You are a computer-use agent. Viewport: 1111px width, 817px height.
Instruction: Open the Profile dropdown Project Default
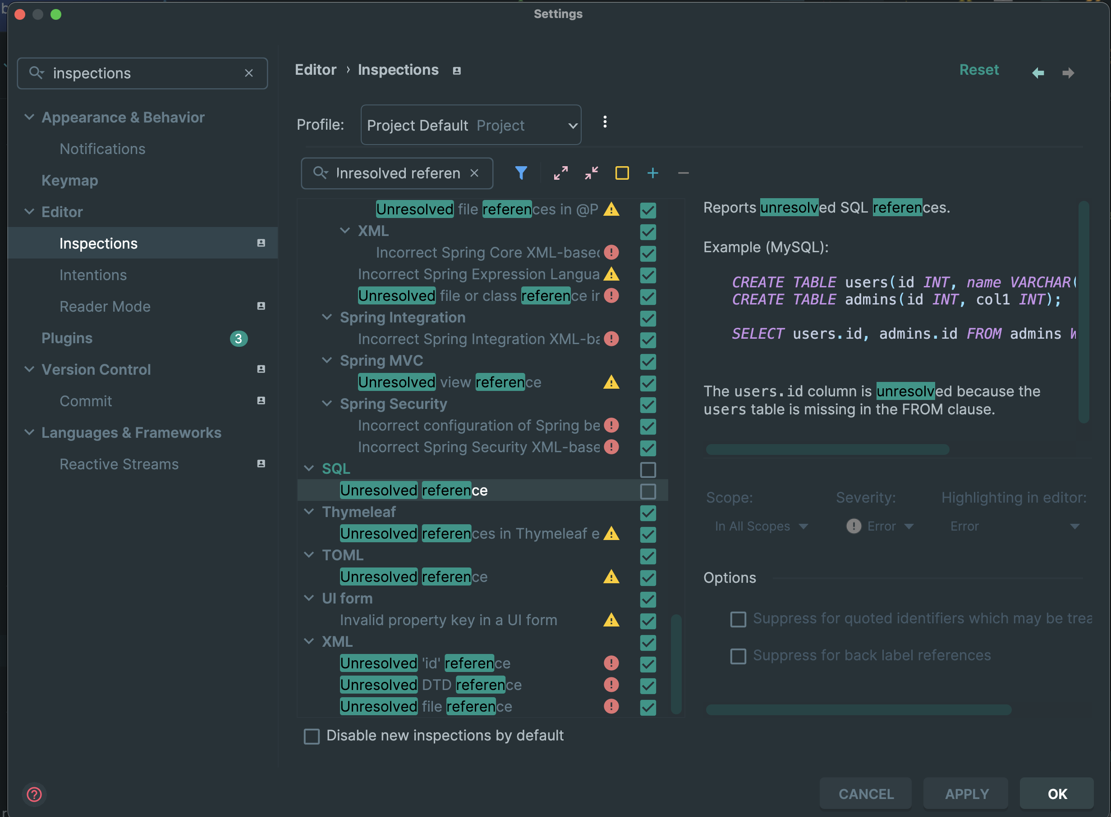point(470,125)
